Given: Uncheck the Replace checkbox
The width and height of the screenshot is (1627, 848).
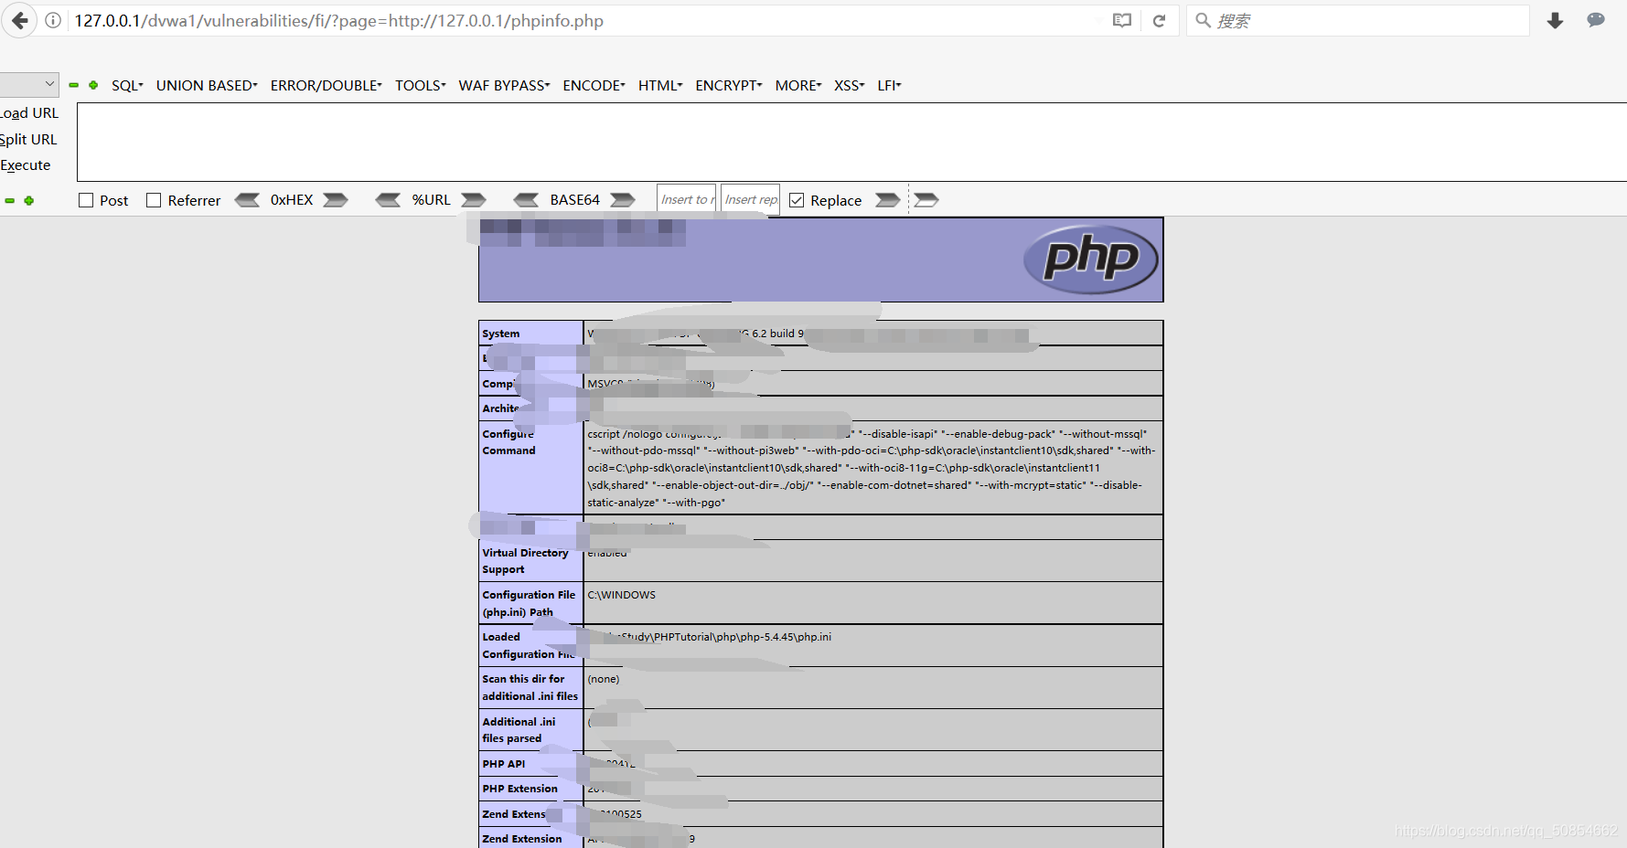Looking at the screenshot, I should point(797,200).
